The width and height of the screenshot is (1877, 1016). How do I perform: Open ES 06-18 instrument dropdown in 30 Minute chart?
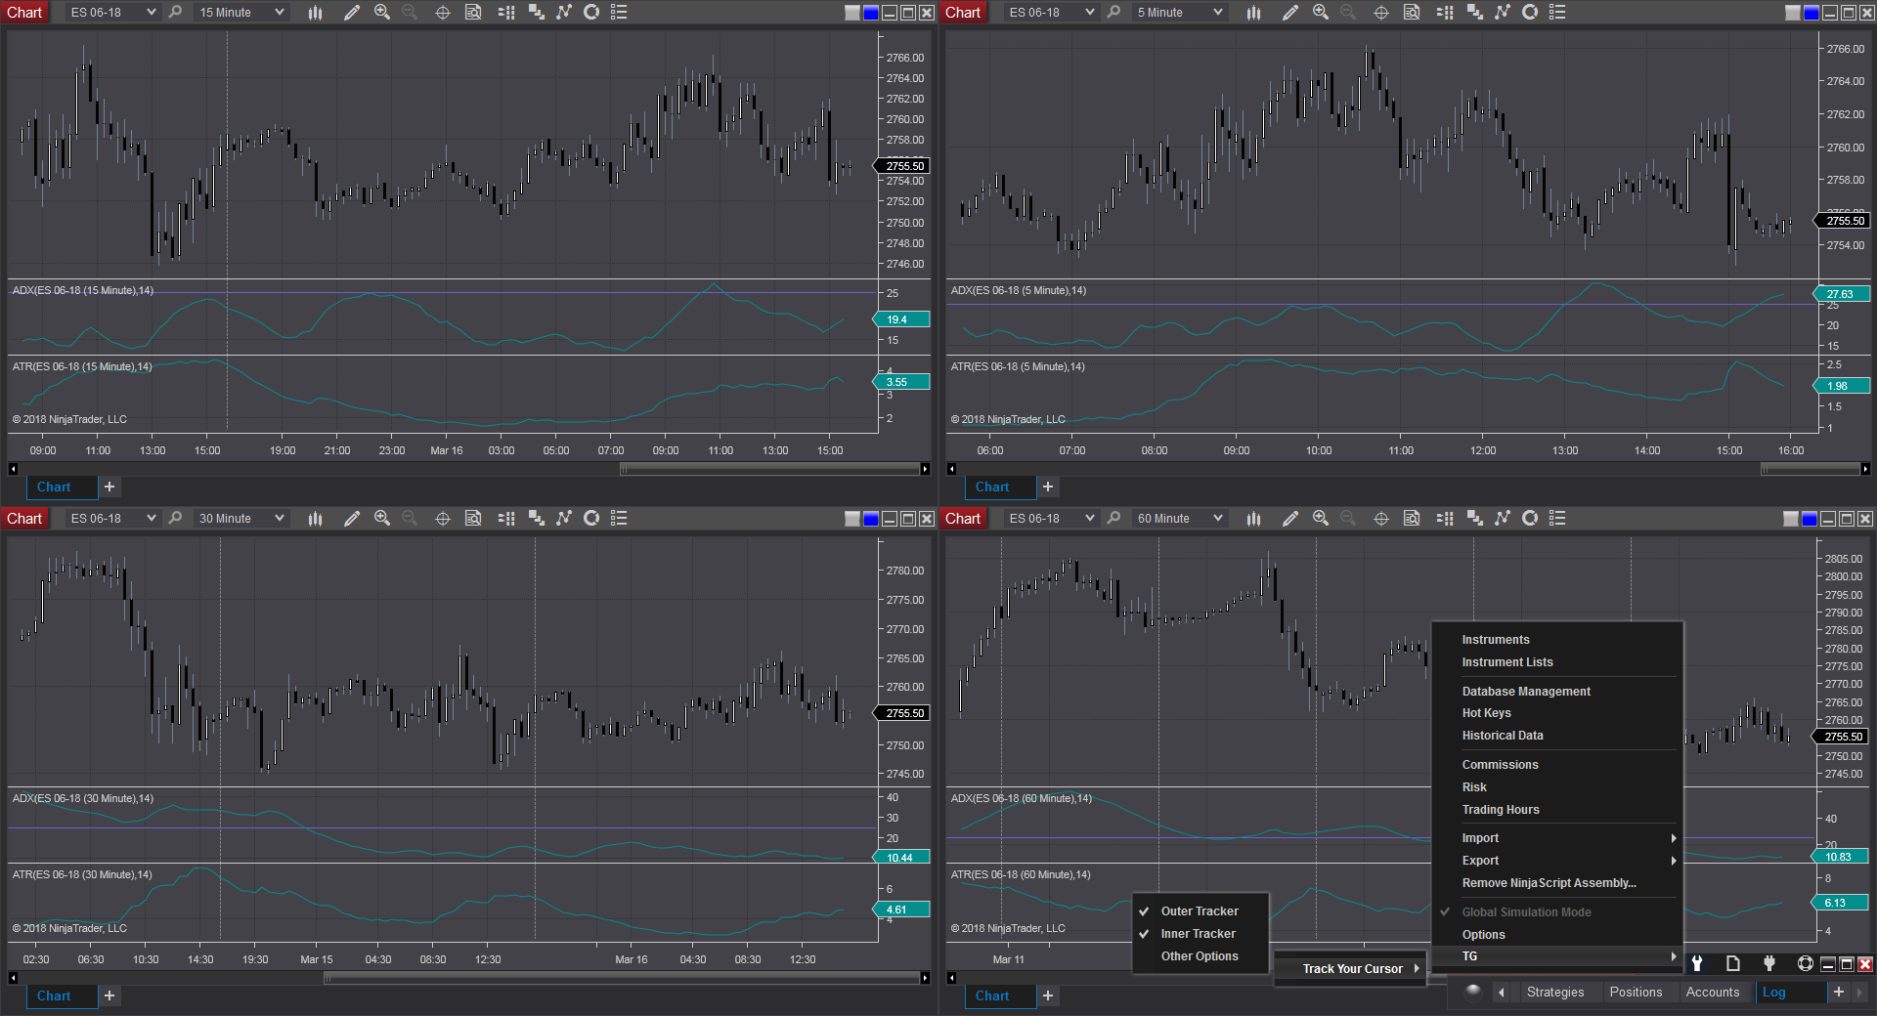112,518
